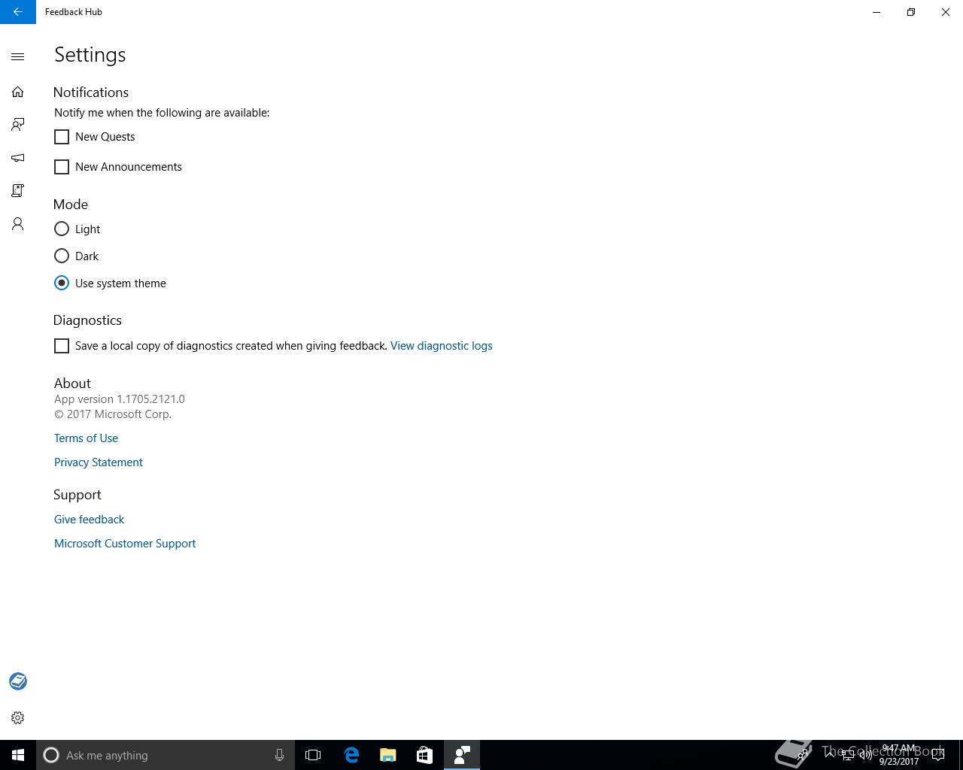The height and width of the screenshot is (770, 963).
Task: Open the Announcements megaphone icon
Action: [18, 158]
